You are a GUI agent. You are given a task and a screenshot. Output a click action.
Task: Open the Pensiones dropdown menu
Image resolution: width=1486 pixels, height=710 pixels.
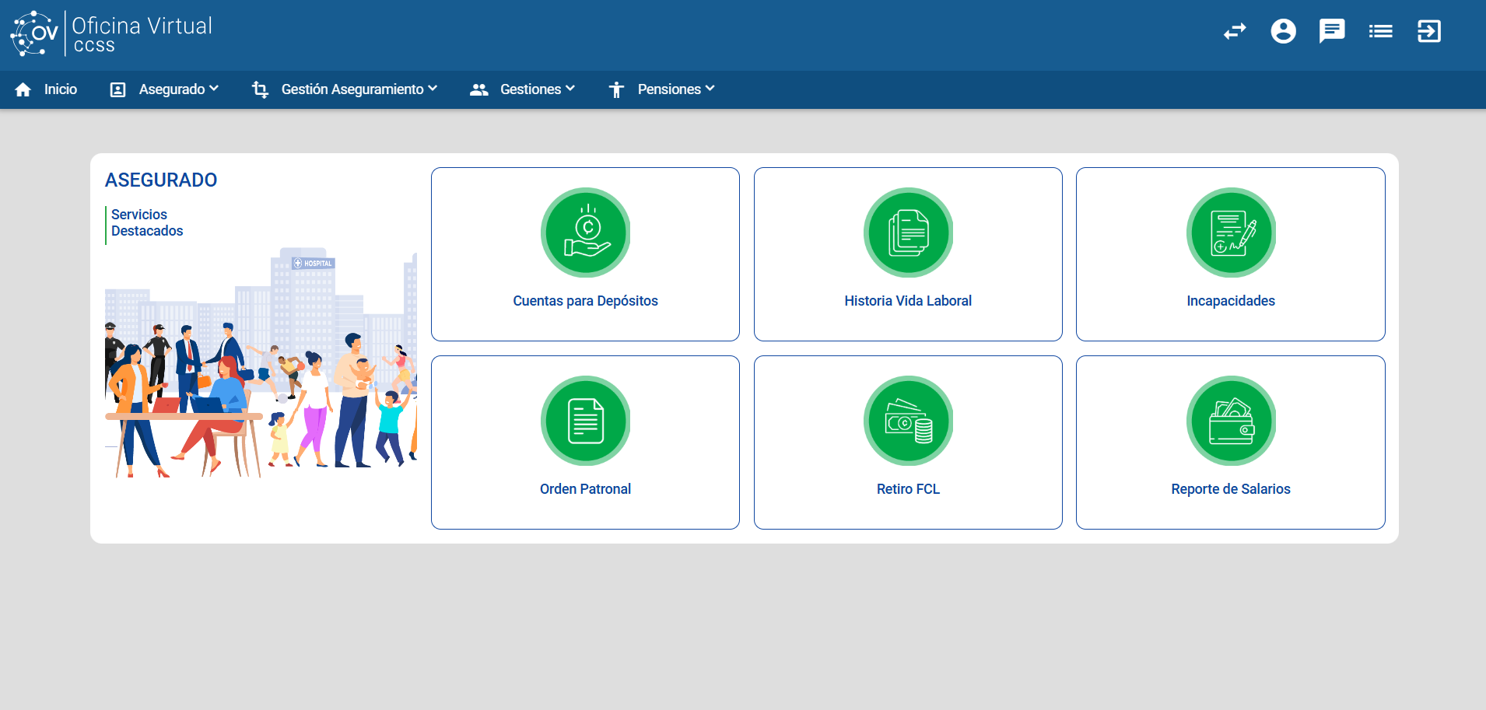(x=661, y=89)
